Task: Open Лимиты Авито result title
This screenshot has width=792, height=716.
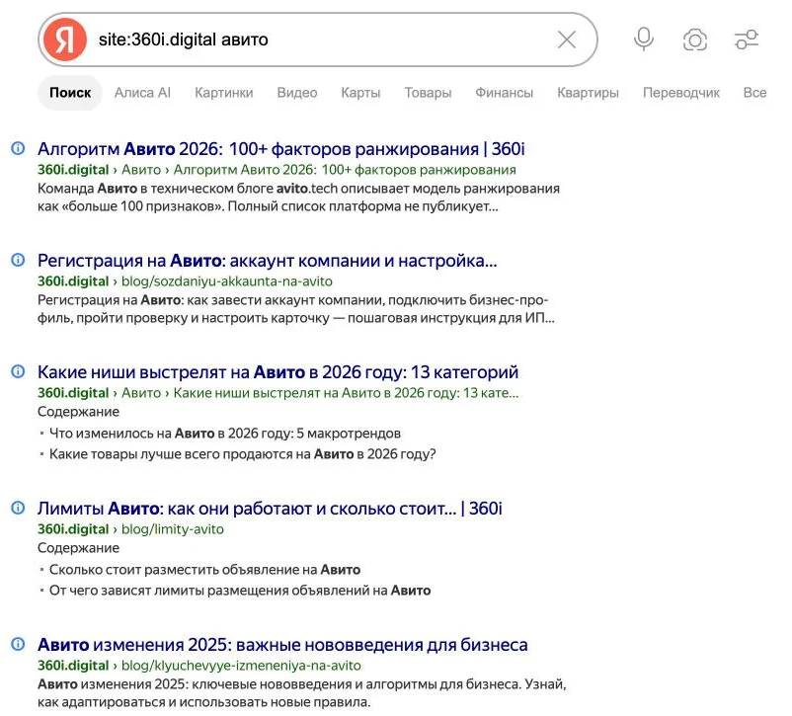Action: [x=270, y=509]
